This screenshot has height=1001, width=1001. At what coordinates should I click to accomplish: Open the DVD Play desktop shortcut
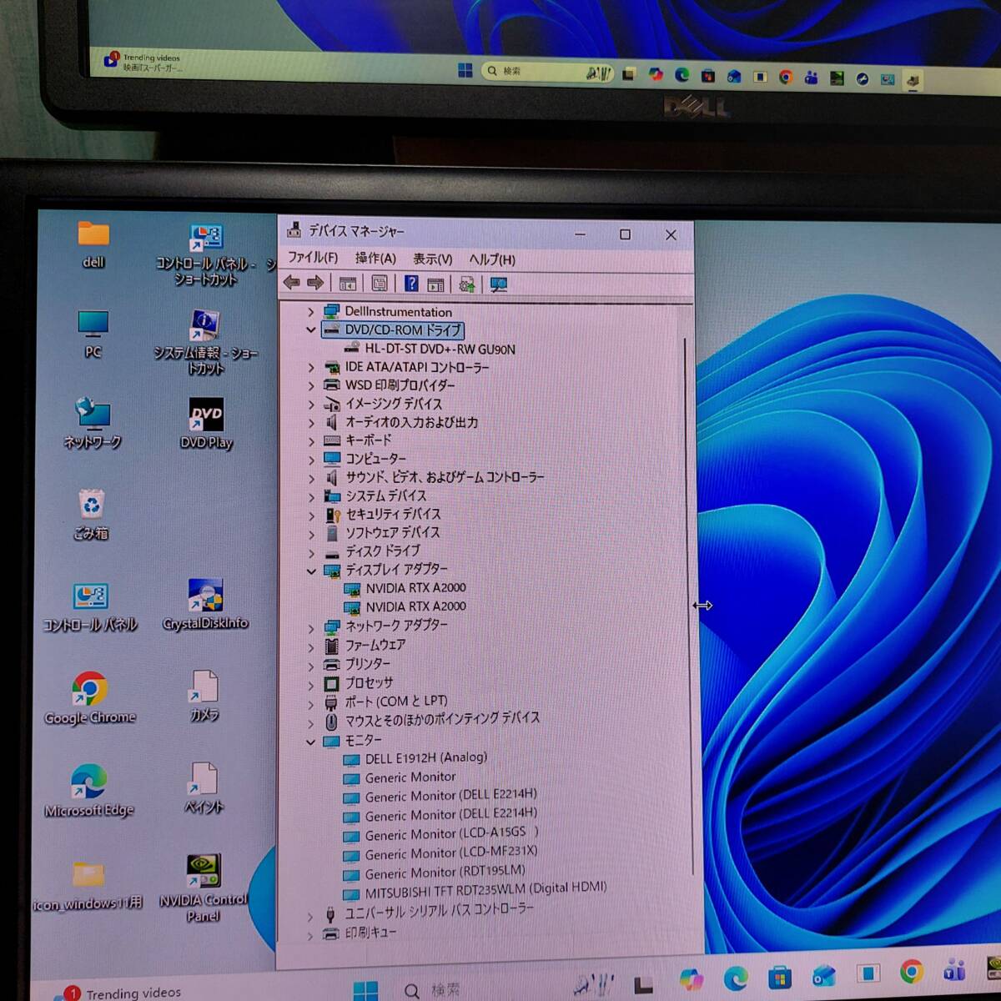pyautogui.click(x=206, y=424)
